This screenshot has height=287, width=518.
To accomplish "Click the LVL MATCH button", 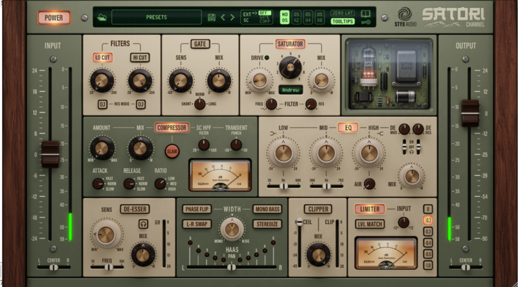I will click(x=370, y=224).
